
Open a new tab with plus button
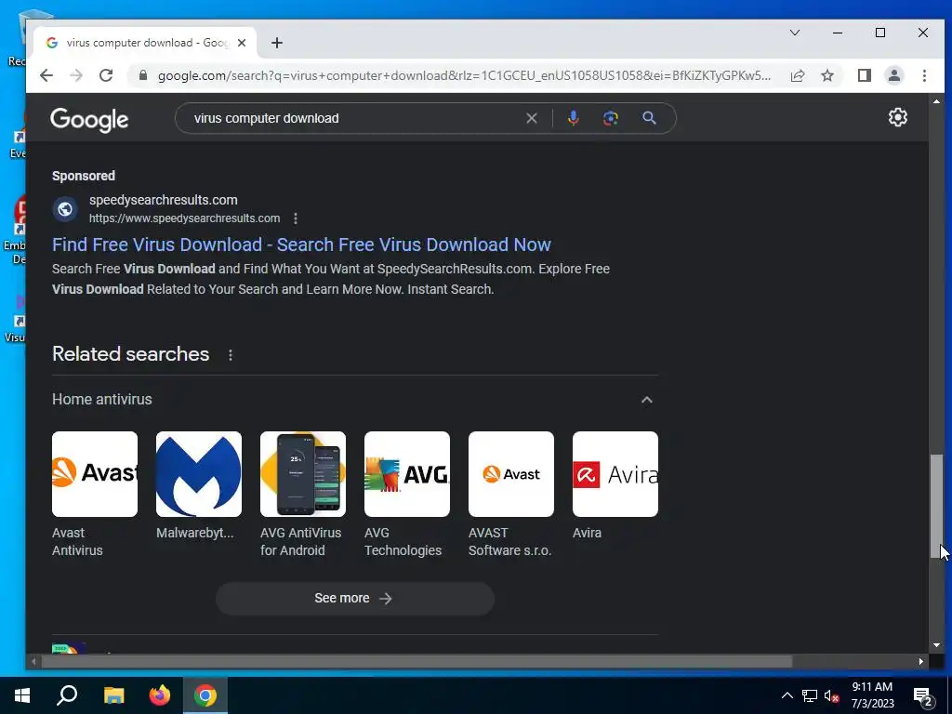pyautogui.click(x=277, y=43)
